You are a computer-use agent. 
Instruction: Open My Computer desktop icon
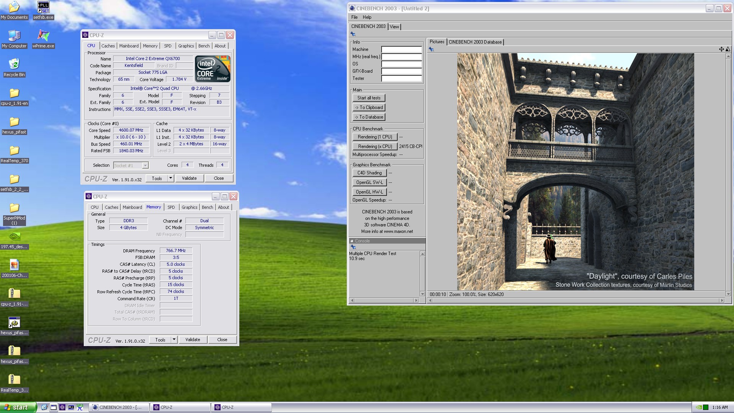[14, 39]
